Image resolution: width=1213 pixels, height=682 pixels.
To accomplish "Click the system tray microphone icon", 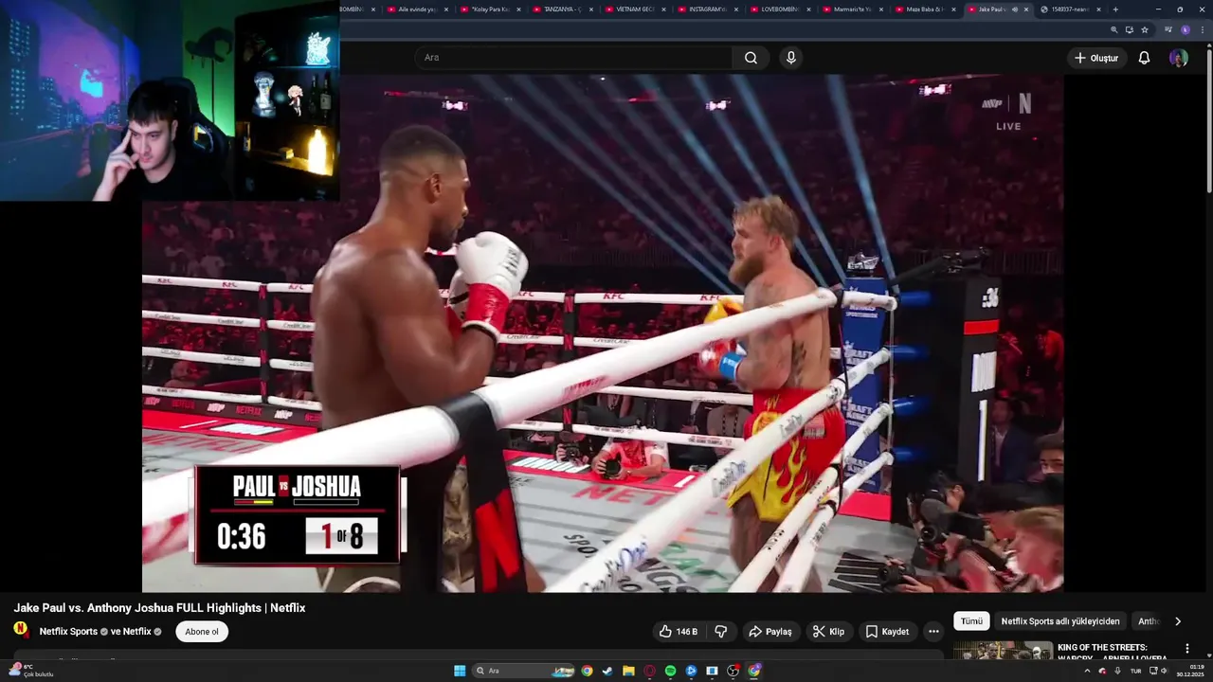I will [x=1117, y=671].
